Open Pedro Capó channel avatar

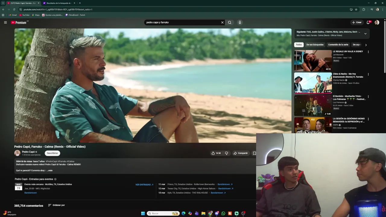click(x=17, y=153)
